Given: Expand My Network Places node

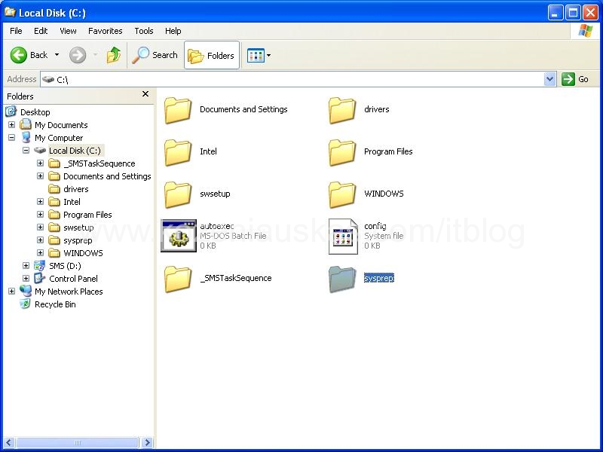Looking at the screenshot, I should click(x=11, y=292).
